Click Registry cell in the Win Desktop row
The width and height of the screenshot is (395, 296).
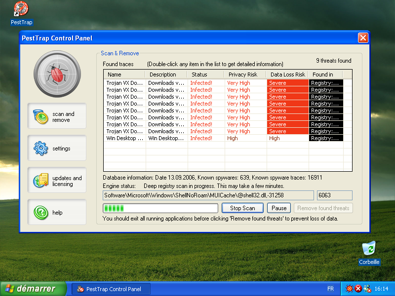[326, 138]
